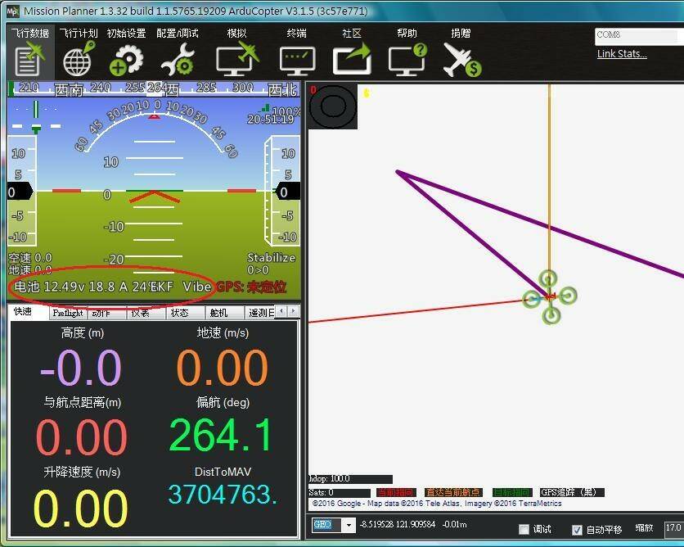Select the 遥测日志 telemetry tab
This screenshot has width=684, height=547.
pyautogui.click(x=260, y=313)
